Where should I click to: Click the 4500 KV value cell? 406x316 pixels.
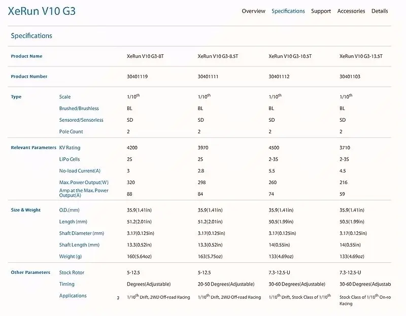click(274, 148)
